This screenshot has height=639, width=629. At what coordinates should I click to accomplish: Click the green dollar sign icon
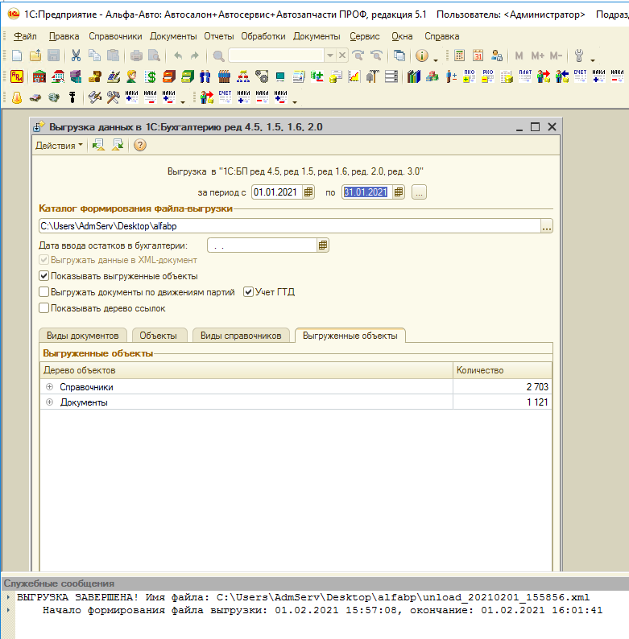pyautogui.click(x=150, y=76)
